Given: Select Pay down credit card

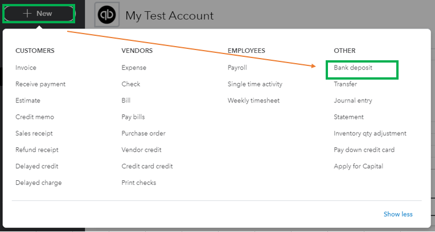Looking at the screenshot, I should (x=364, y=150).
